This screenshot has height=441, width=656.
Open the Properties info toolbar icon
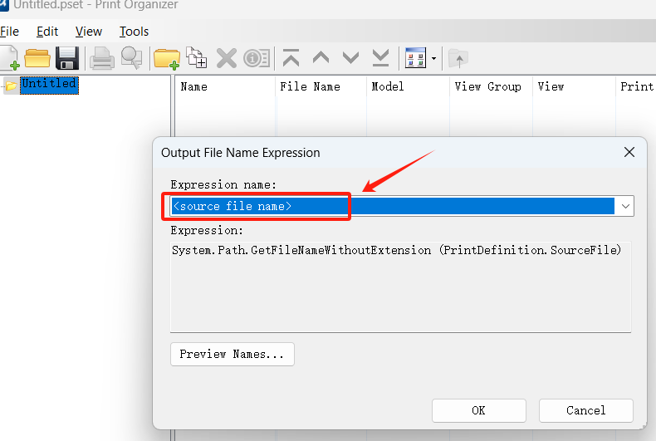point(257,58)
